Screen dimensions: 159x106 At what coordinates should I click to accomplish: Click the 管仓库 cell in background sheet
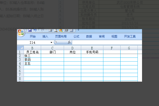[130, 11]
